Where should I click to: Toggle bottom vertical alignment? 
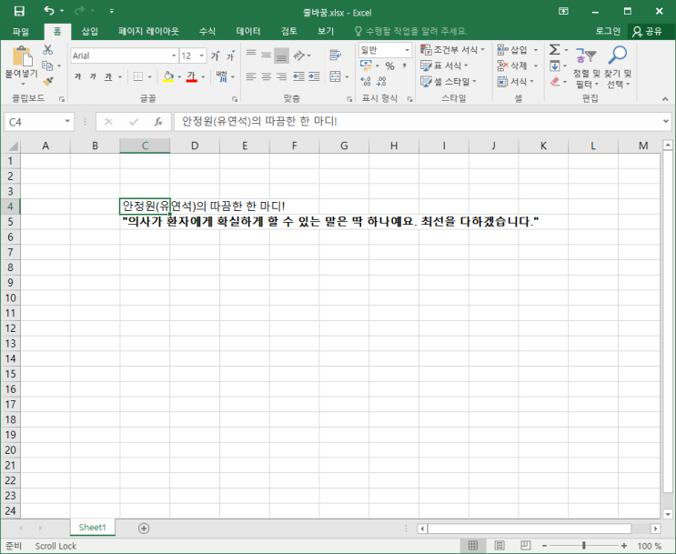(281, 55)
